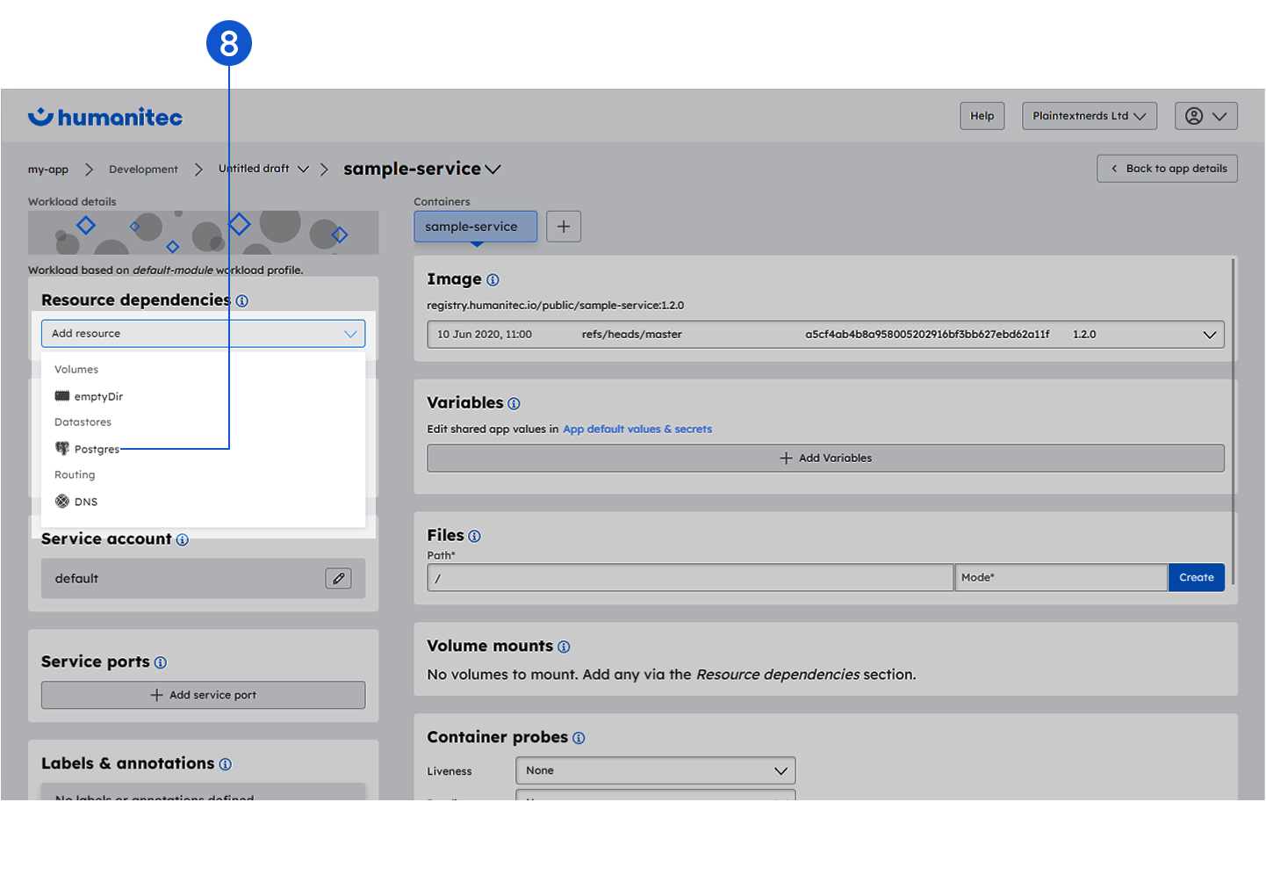Viewport: 1266px width, 889px height.
Task: Click the Create file button
Action: point(1196,577)
